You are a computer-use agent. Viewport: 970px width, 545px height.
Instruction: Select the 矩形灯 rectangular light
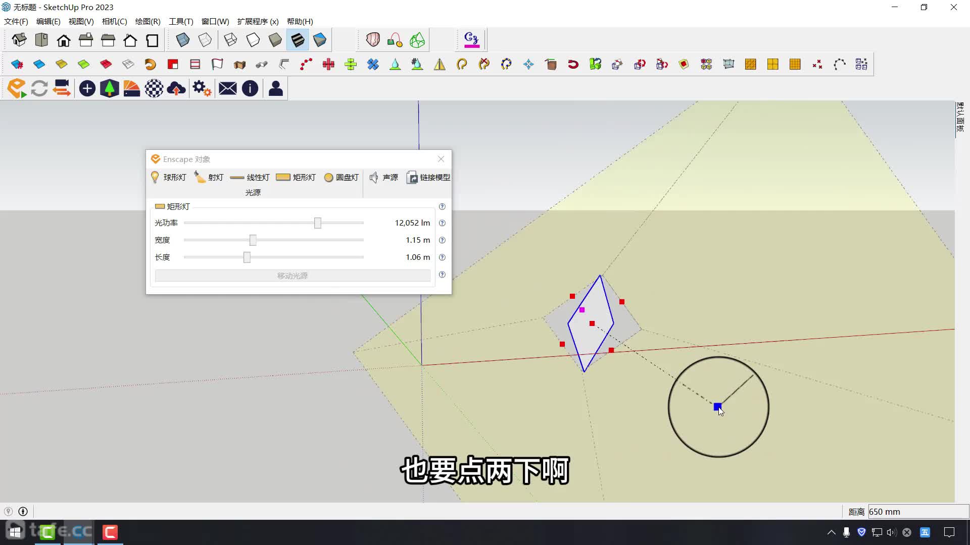click(x=296, y=177)
